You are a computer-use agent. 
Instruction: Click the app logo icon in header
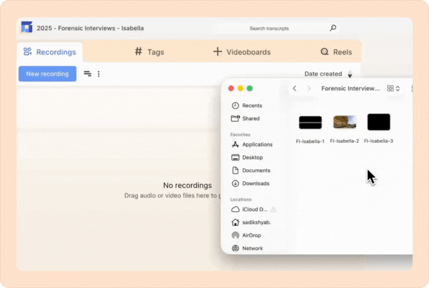point(27,27)
